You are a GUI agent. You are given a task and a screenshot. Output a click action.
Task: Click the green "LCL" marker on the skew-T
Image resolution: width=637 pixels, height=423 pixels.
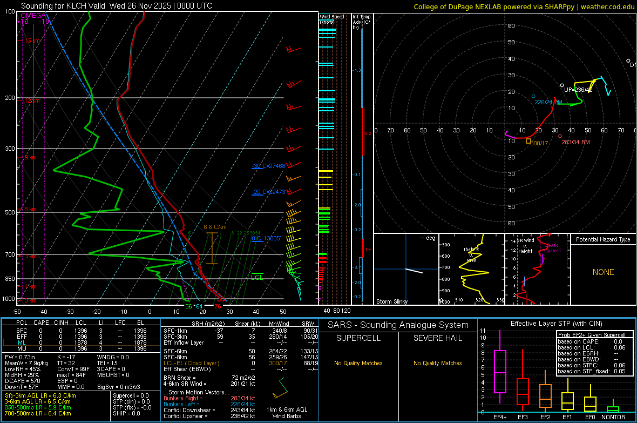(x=257, y=277)
